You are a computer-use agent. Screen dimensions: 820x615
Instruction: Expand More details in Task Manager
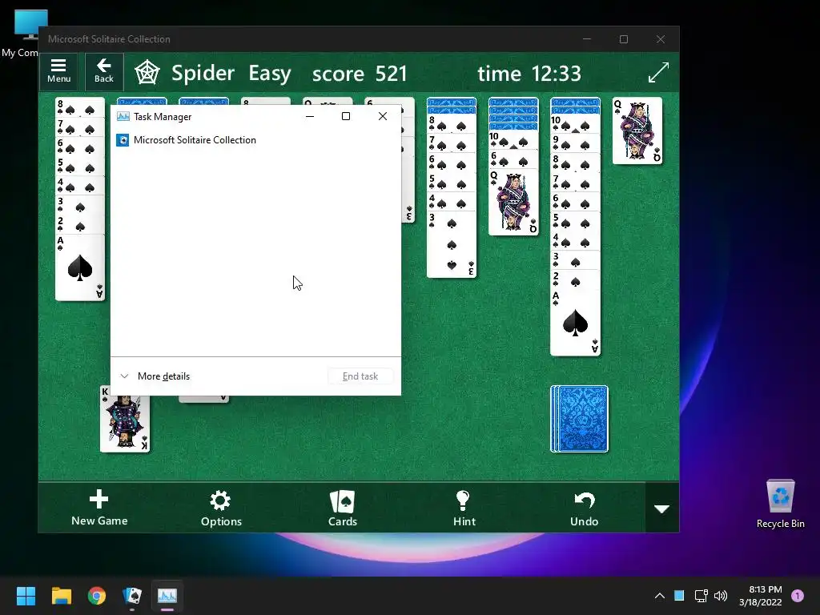(x=156, y=376)
